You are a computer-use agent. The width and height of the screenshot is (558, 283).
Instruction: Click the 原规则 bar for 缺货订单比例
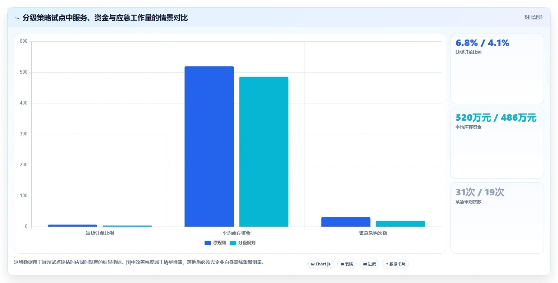(73, 226)
